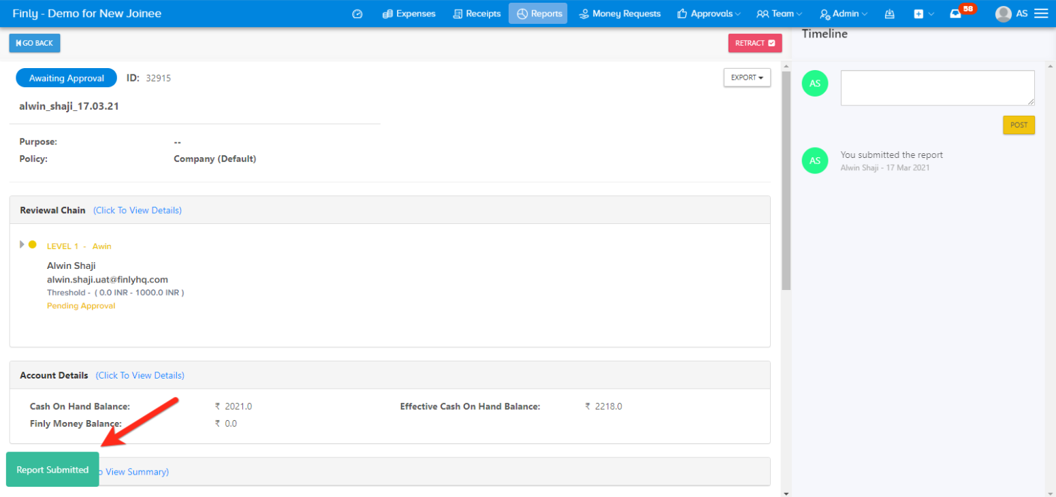Click the report scrollbar thumb
The image size is (1056, 497).
[x=786, y=180]
